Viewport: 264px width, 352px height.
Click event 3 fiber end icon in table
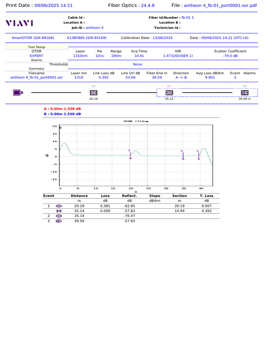pyautogui.click(x=59, y=221)
